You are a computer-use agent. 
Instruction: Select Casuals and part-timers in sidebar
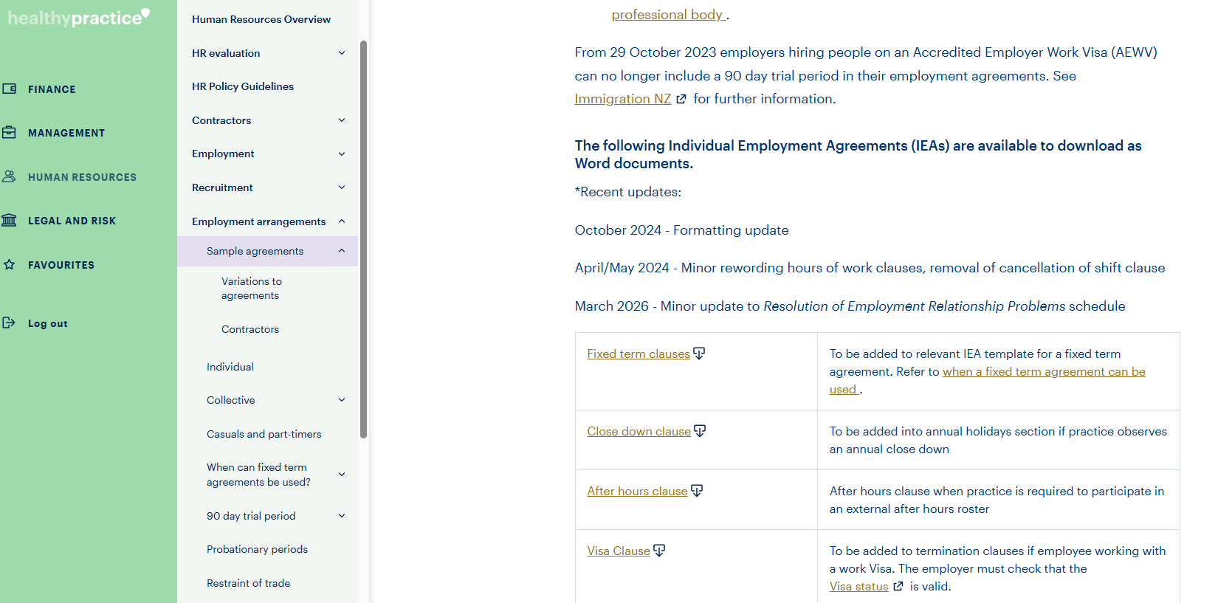pos(264,434)
